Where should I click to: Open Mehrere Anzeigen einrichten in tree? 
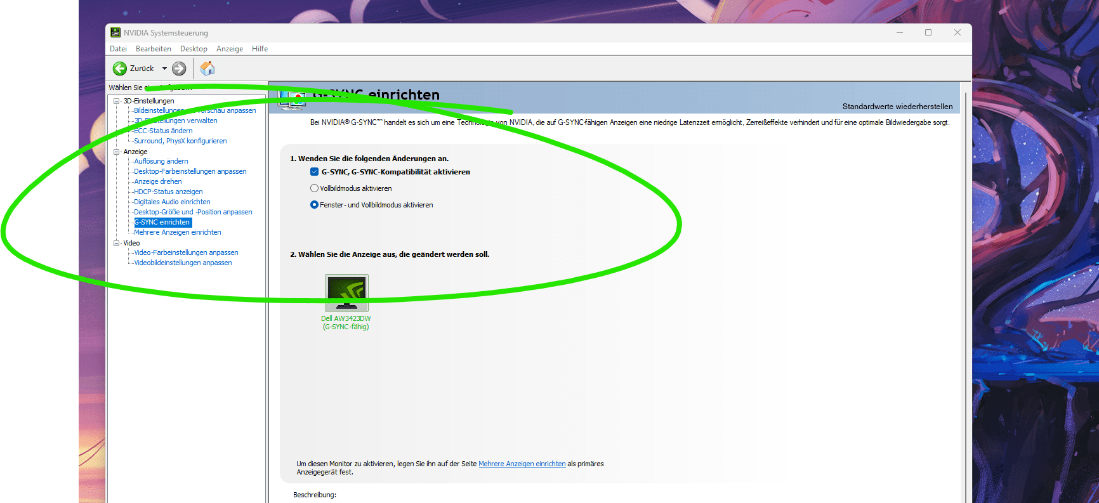(178, 232)
